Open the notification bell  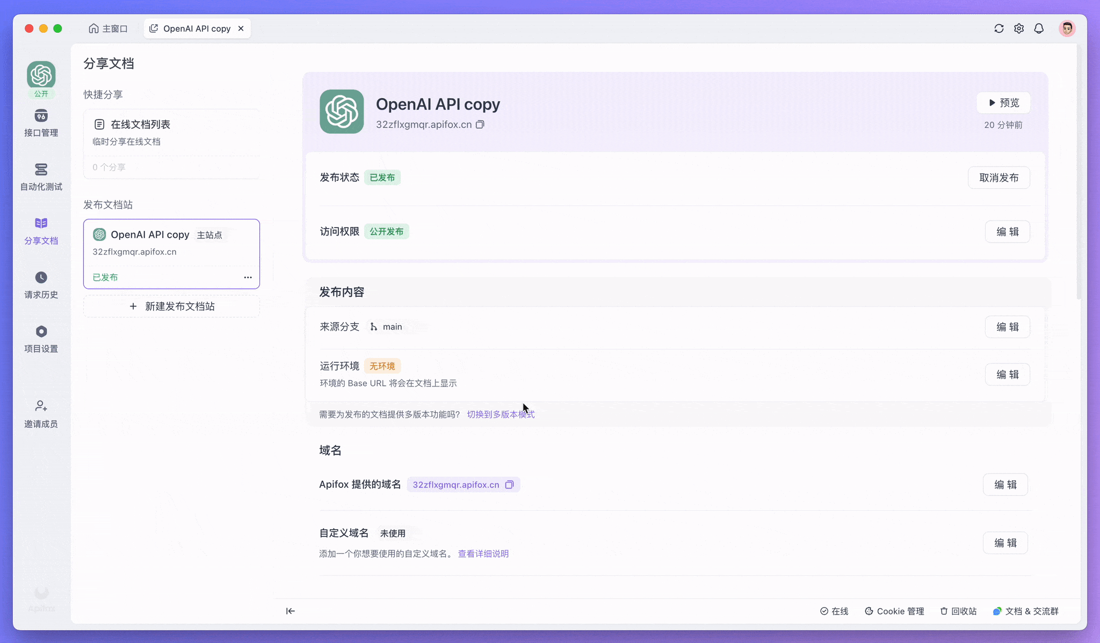point(1039,28)
